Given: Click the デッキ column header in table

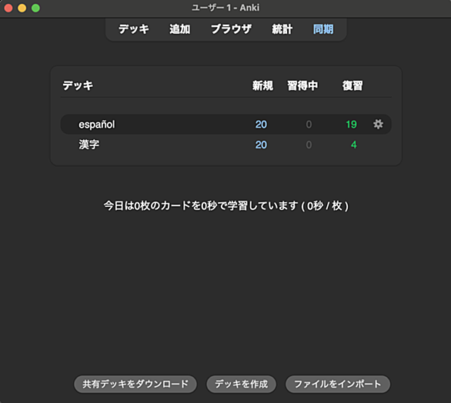Looking at the screenshot, I should (x=78, y=85).
